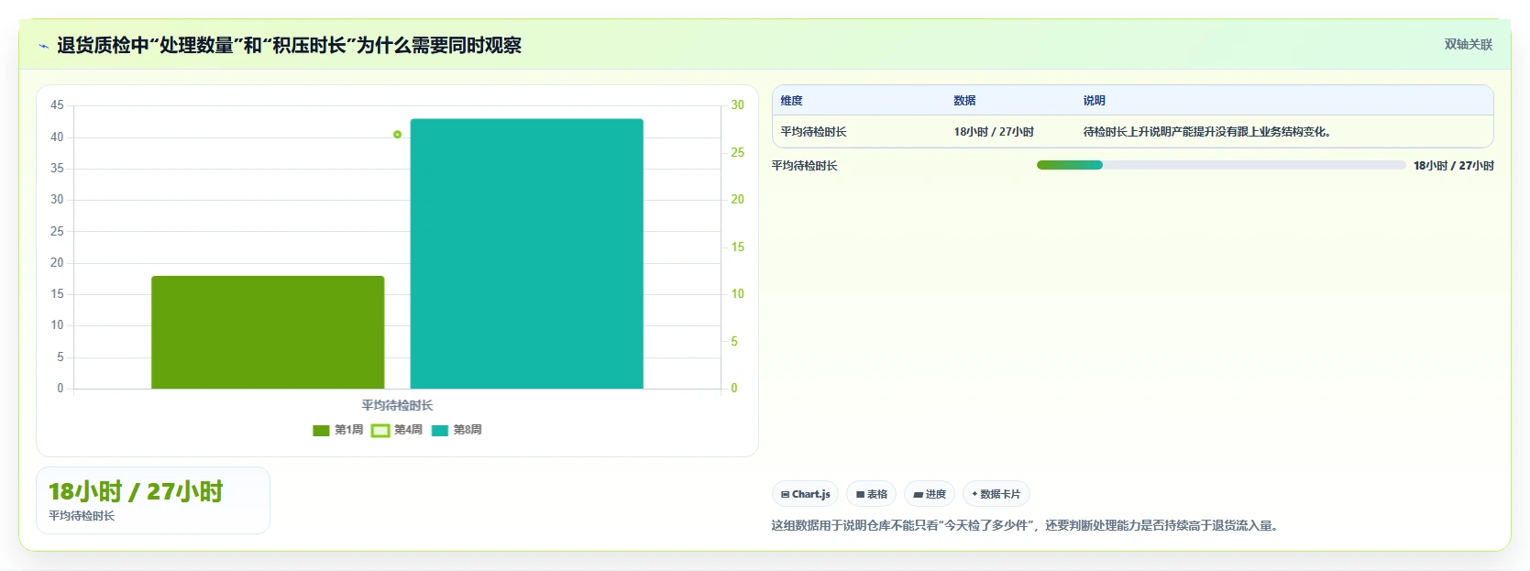
Task: Click the left axis tick value 45
Action: [57, 105]
